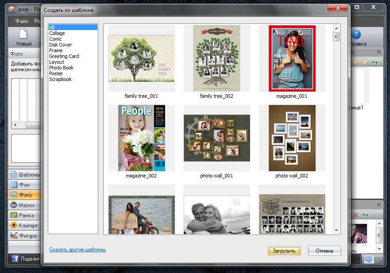Select the magazine_001 TIME cover template
The width and height of the screenshot is (390, 273).
pyautogui.click(x=292, y=58)
